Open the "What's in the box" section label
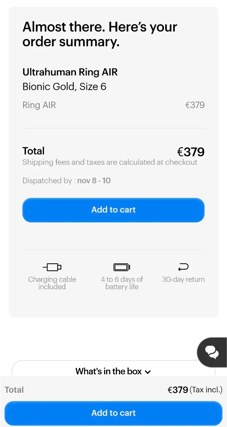The width and height of the screenshot is (227, 427). [x=108, y=371]
